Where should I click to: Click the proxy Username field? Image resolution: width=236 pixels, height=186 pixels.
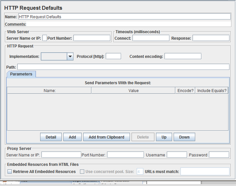(177, 155)
